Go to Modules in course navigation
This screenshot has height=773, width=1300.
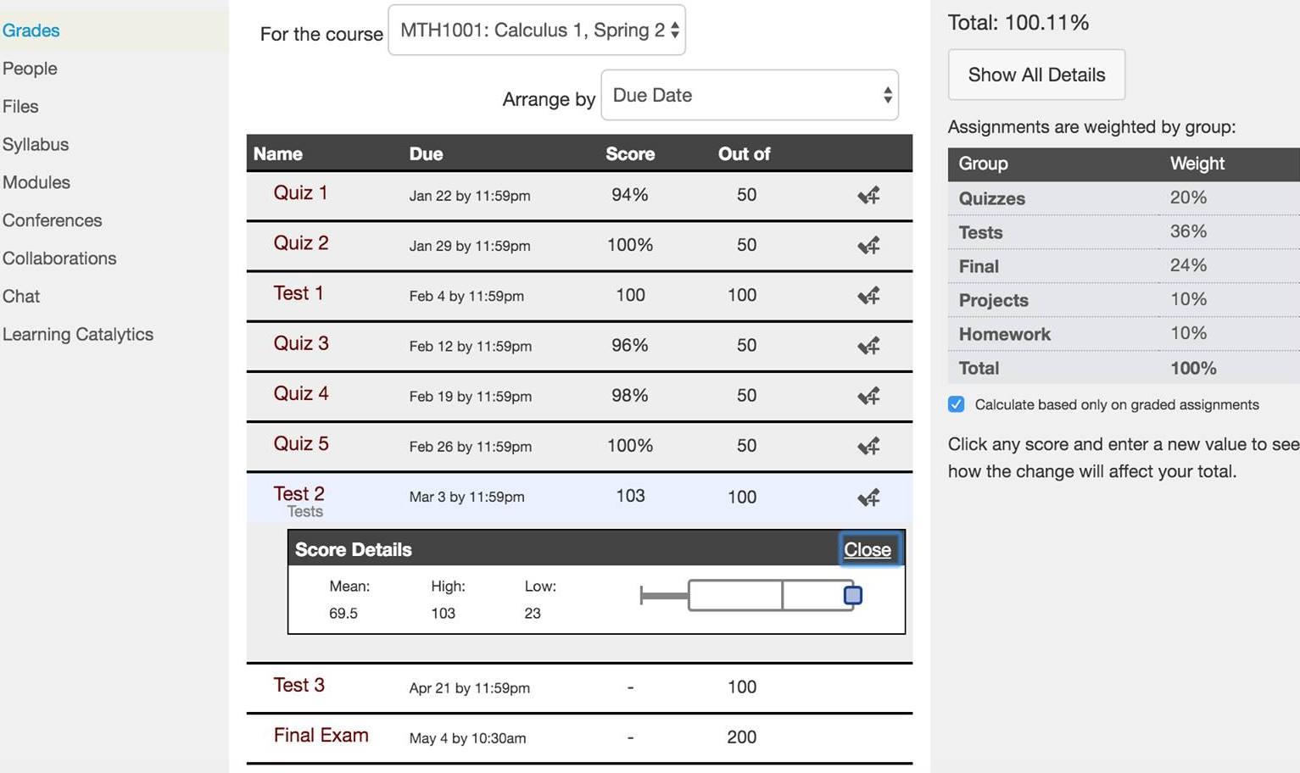pyautogui.click(x=36, y=182)
